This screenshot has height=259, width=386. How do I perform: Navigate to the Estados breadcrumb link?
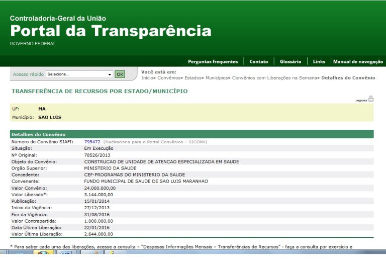pos(195,78)
